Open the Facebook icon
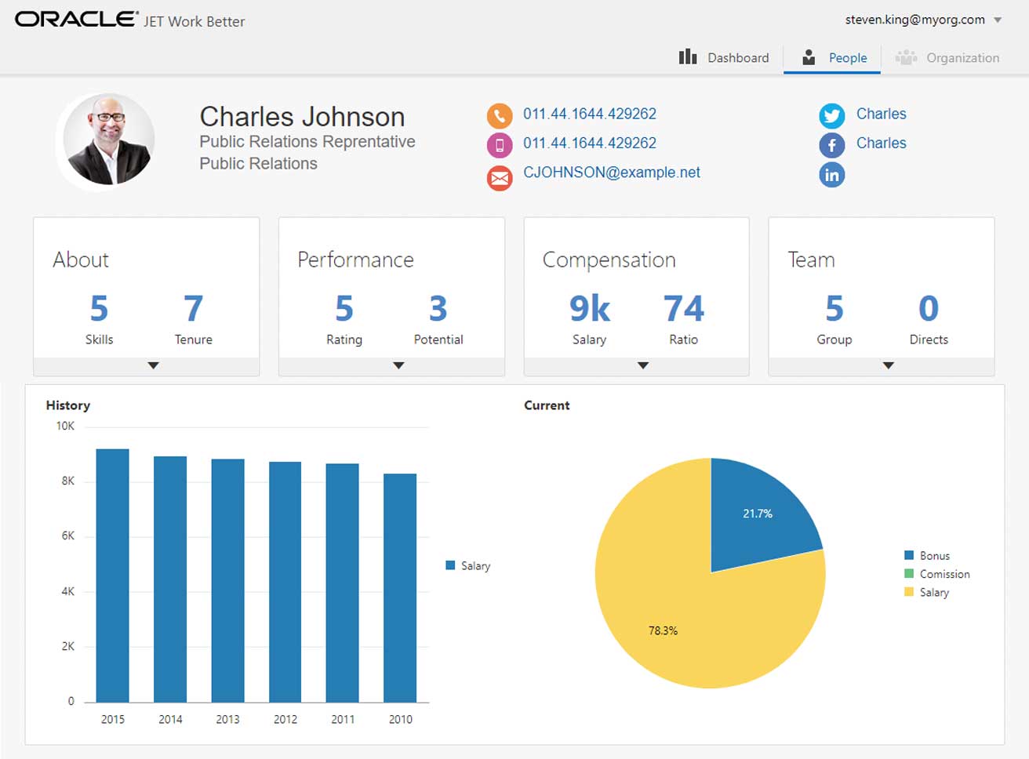Image resolution: width=1029 pixels, height=759 pixels. coord(831,145)
